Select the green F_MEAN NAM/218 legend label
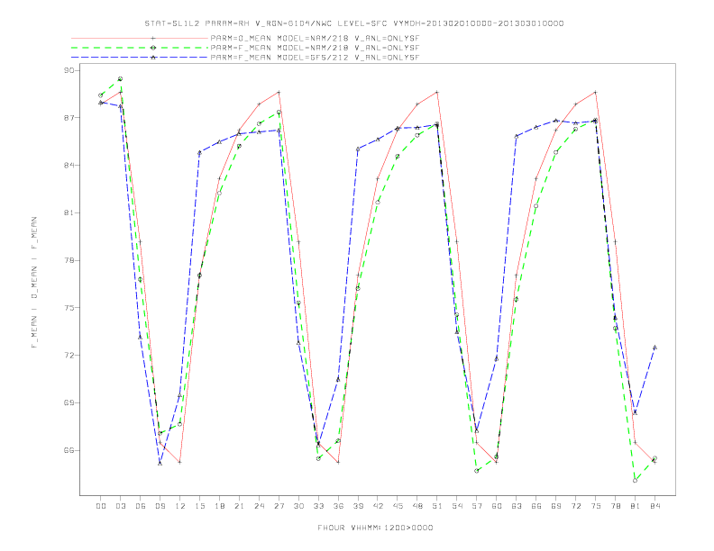The height and width of the screenshot is (551, 714). coord(315,48)
